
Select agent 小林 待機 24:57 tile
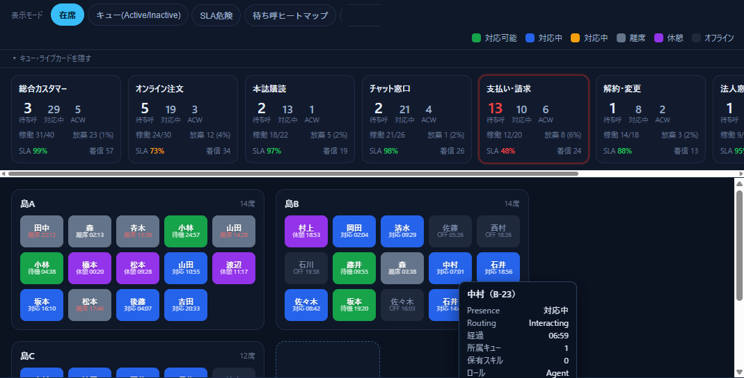coord(186,231)
